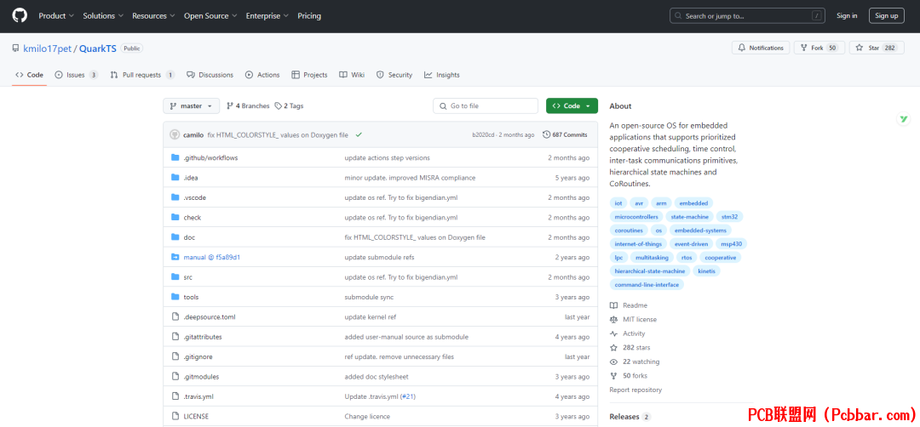Open the .idea folder
The height and width of the screenshot is (427, 920).
(x=191, y=178)
